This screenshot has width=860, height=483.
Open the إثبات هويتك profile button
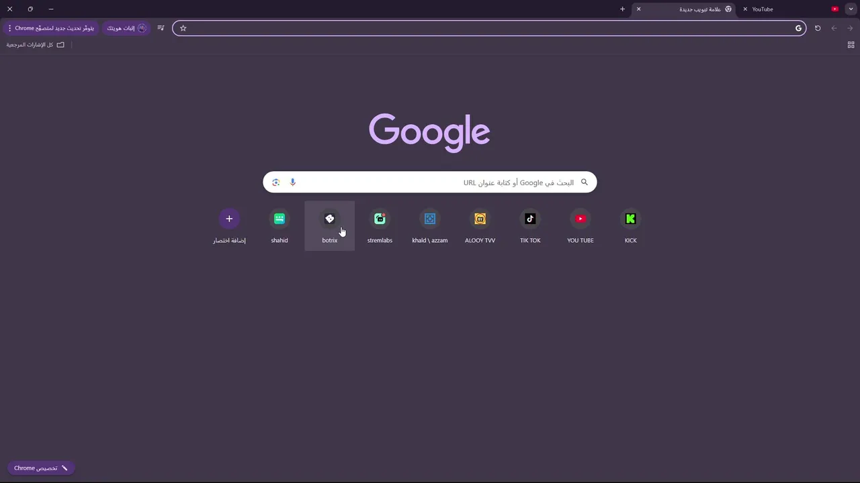coord(126,28)
